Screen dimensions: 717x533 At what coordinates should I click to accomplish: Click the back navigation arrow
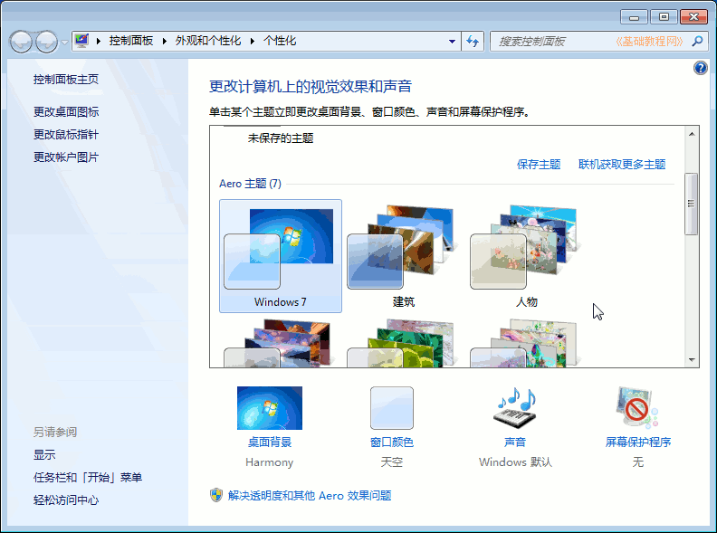pos(21,42)
